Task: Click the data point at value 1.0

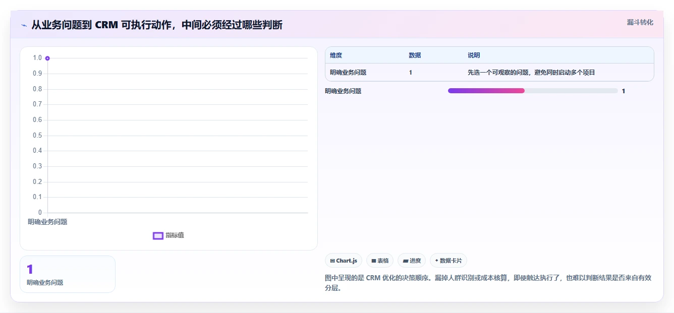Action: [x=47, y=58]
